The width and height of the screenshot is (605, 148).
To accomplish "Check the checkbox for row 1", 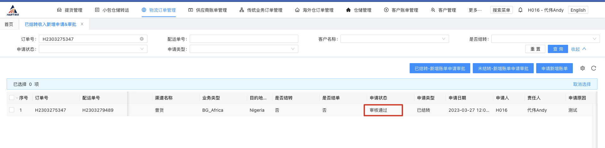I will pyautogui.click(x=12, y=110).
